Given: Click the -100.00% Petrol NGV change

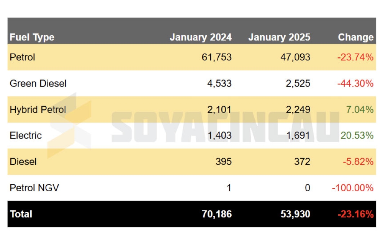Looking at the screenshot, I should pyautogui.click(x=353, y=188).
